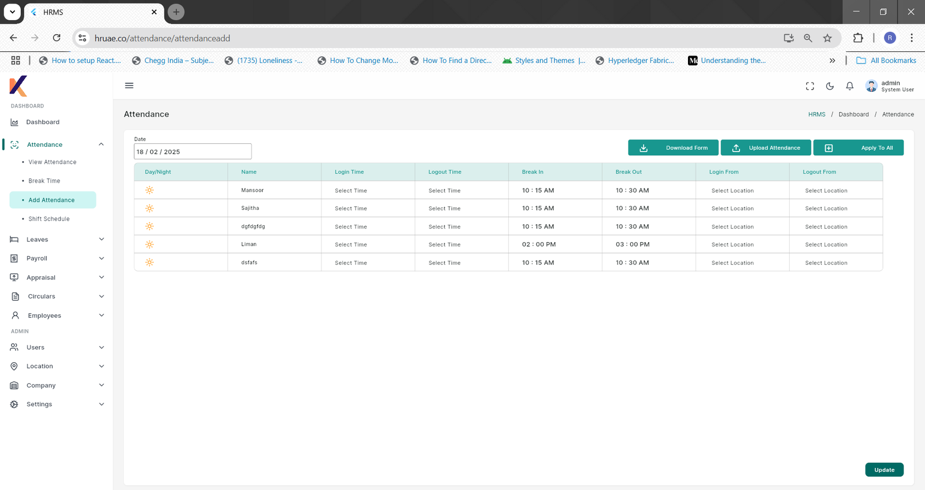Image resolution: width=925 pixels, height=490 pixels.
Task: Toggle fullscreen mode icon
Action: (810, 86)
